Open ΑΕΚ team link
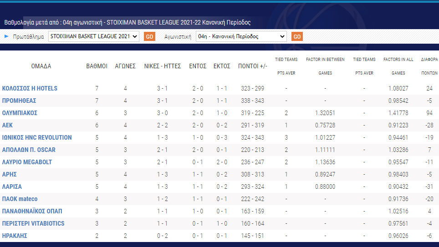This screenshot has height=247, width=439. 7,125
